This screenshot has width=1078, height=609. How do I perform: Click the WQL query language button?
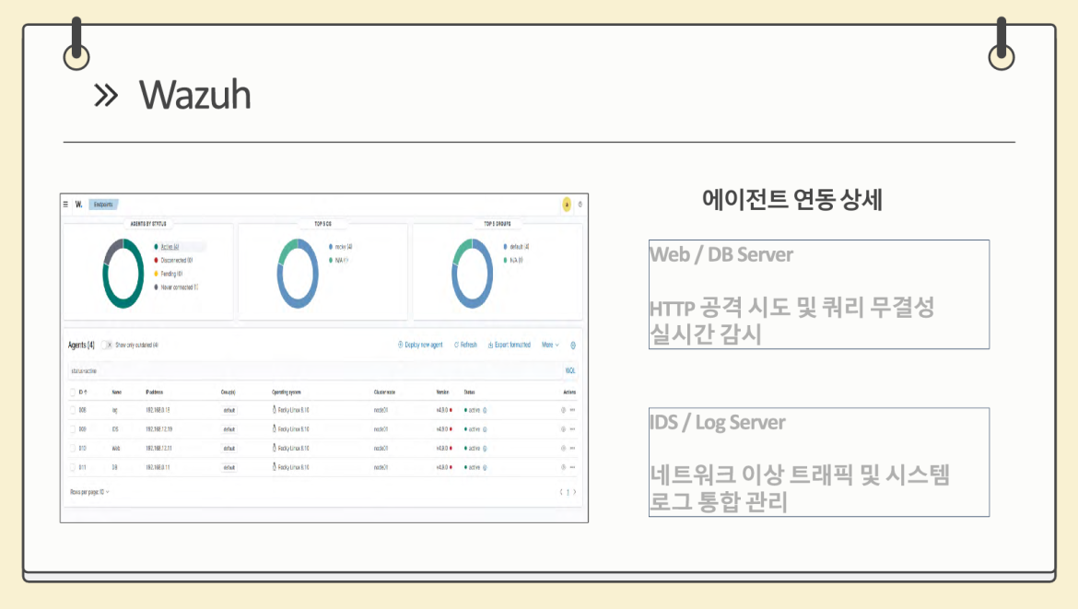coord(570,371)
